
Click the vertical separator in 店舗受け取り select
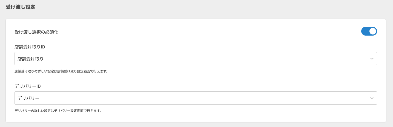[367, 59]
